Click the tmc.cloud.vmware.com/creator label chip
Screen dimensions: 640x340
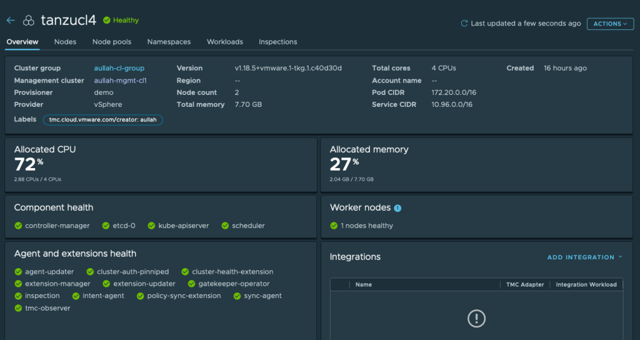click(x=103, y=119)
